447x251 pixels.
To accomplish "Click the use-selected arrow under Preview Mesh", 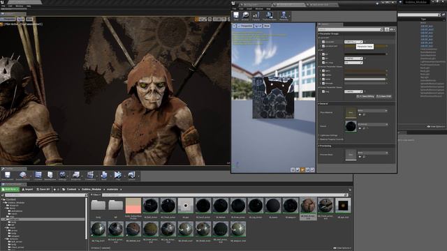I will [360, 156].
